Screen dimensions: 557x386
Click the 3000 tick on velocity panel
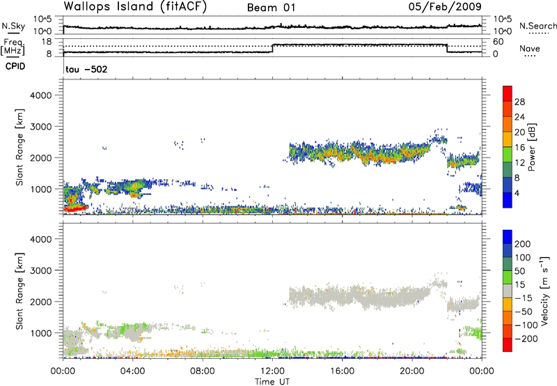click(41, 270)
